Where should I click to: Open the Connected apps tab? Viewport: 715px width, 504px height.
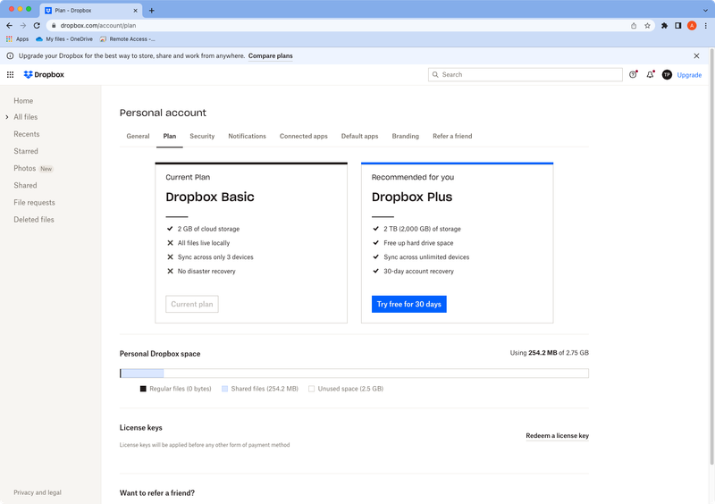coord(303,136)
